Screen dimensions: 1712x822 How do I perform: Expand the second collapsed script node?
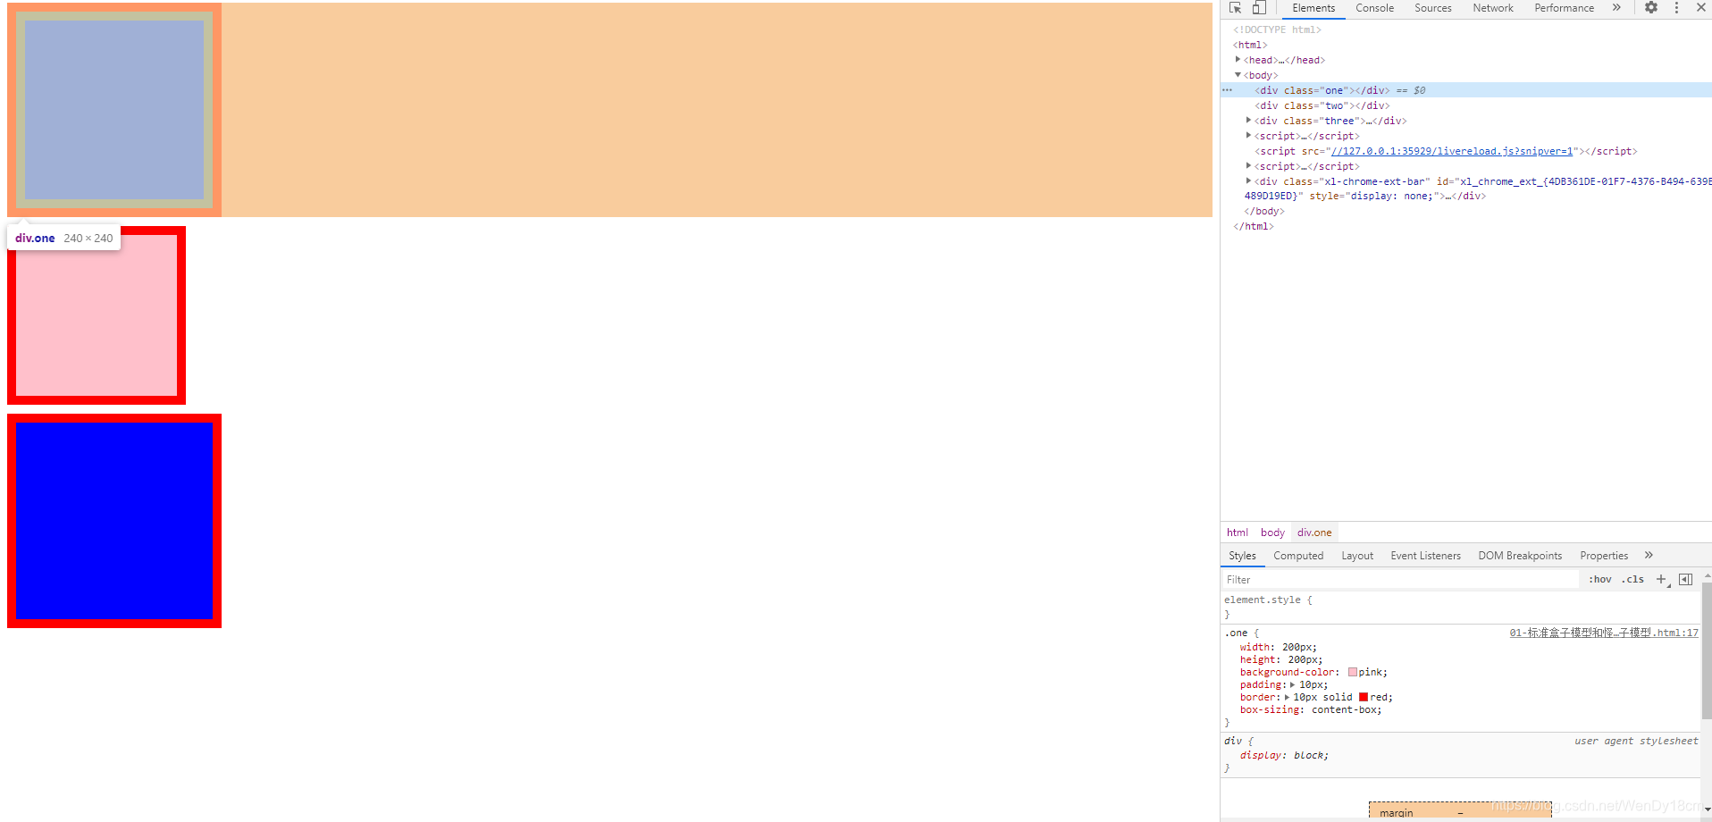[x=1249, y=166]
